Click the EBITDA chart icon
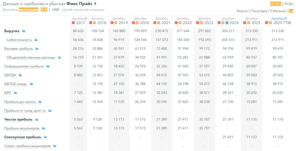Viewport: 296px width, 151px height. click(20, 75)
